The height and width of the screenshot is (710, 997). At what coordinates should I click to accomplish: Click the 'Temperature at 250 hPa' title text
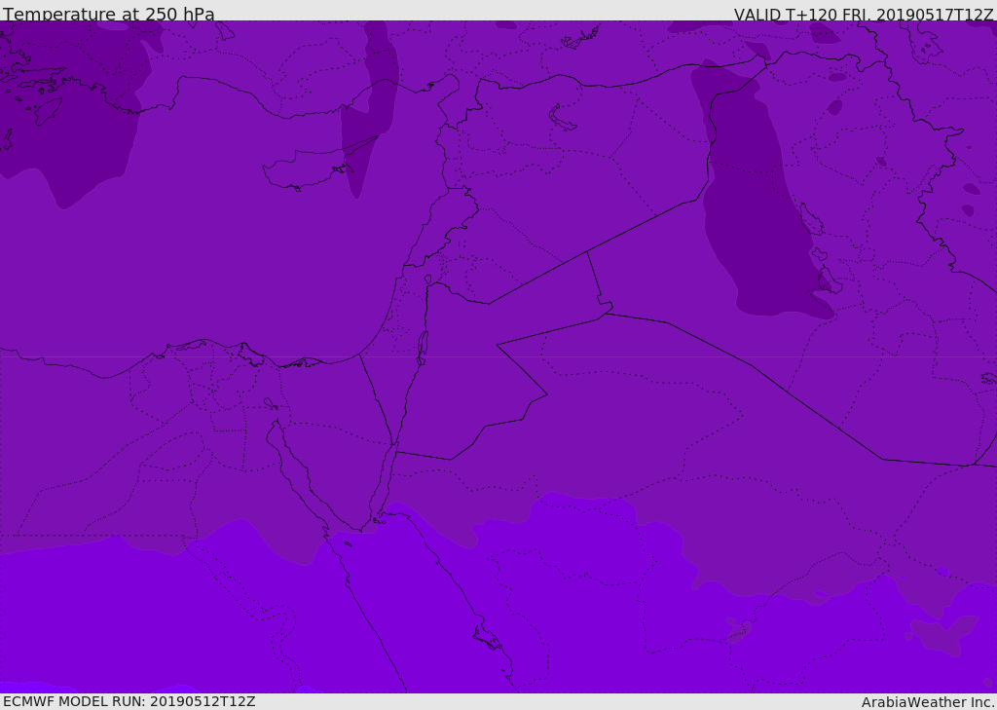[x=109, y=14]
